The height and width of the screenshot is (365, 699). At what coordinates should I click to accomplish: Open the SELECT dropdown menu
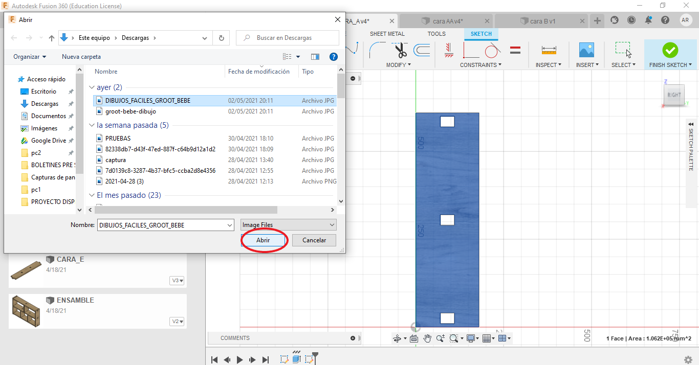pos(623,65)
